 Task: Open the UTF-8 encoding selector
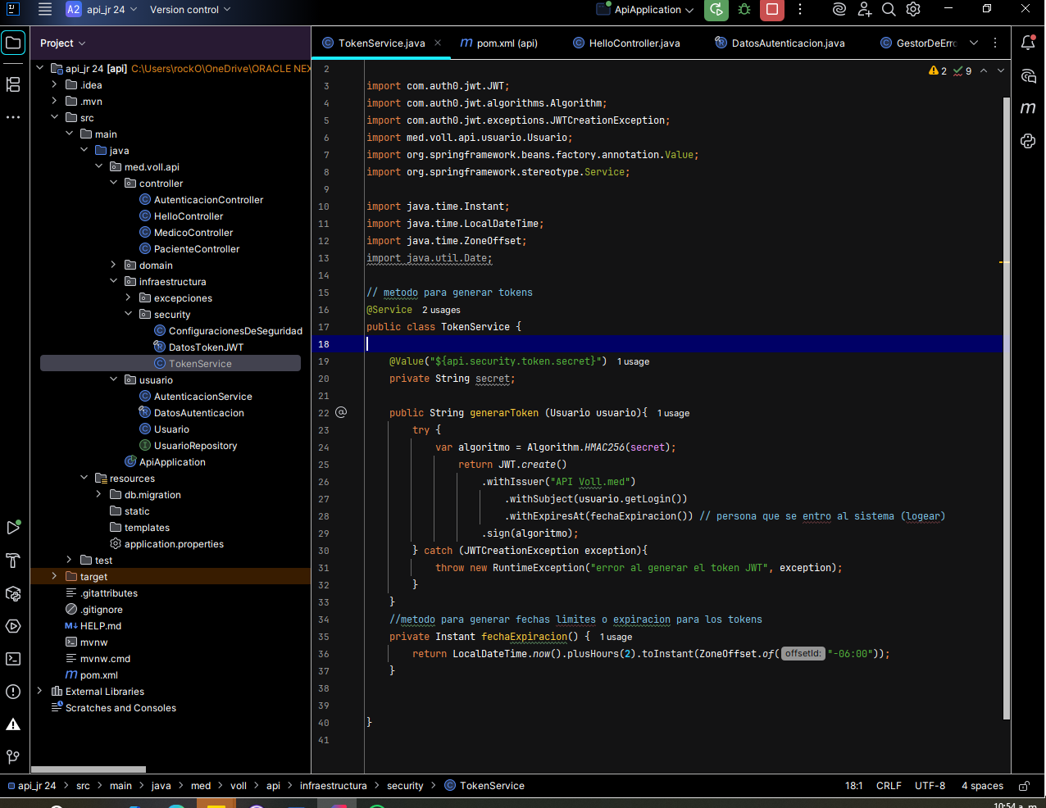[930, 785]
